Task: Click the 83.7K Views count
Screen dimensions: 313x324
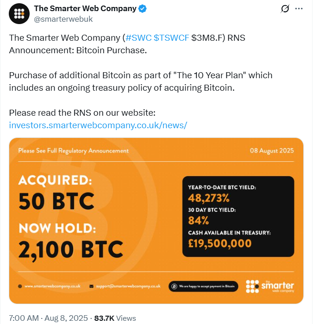Action: [115, 318]
